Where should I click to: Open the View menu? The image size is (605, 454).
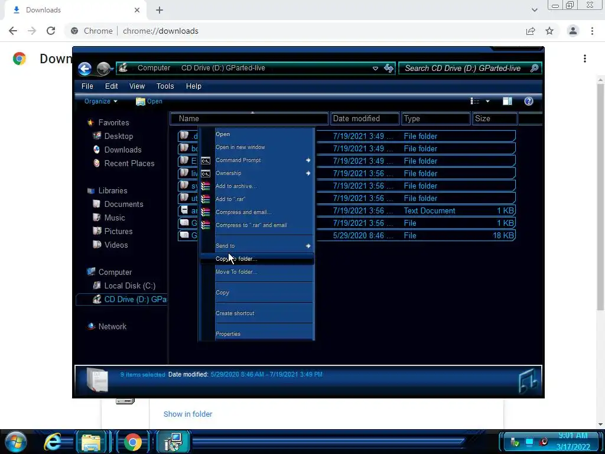coord(137,86)
